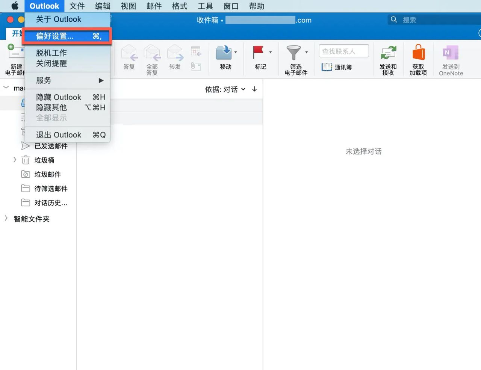481x370 pixels.
Task: Open the 窗口 menu
Action: 231,6
